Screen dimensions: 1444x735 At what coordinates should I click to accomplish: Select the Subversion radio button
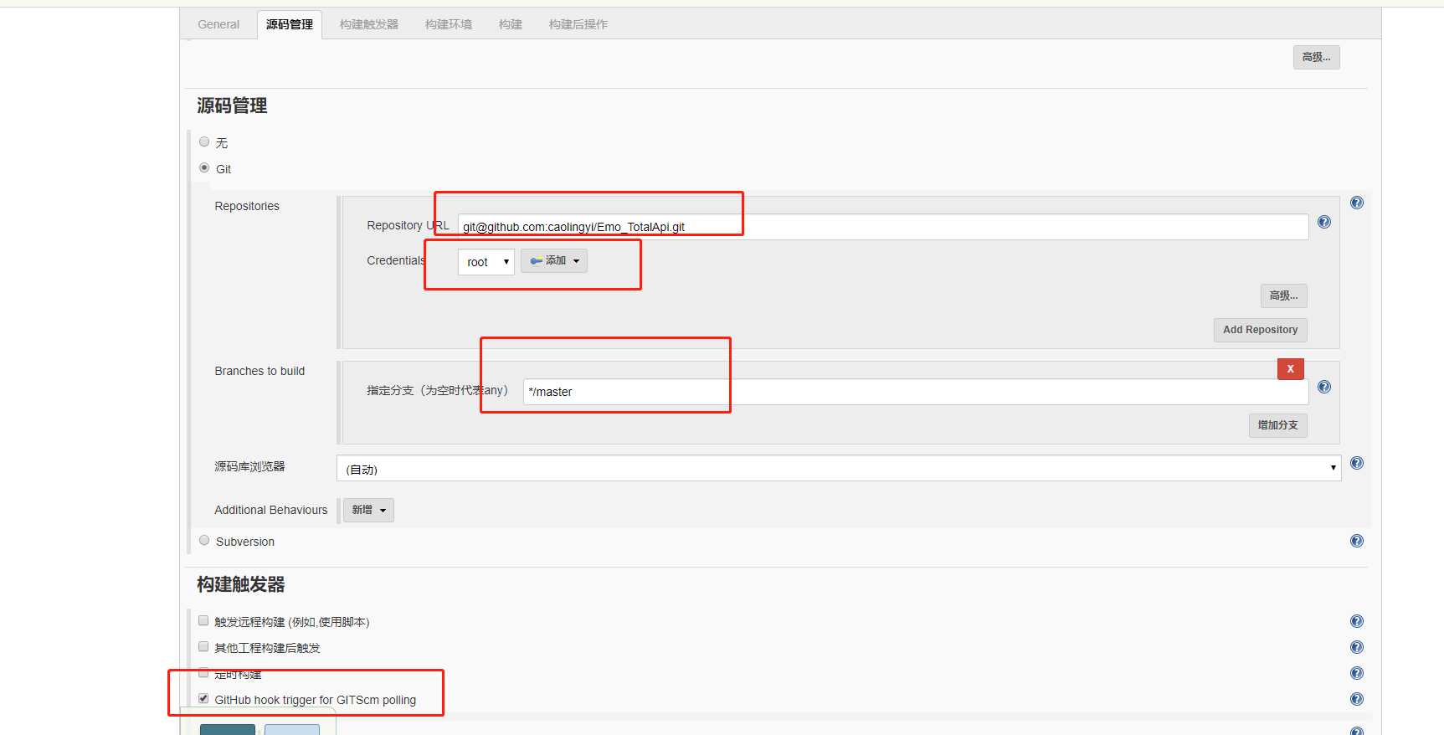pos(204,540)
